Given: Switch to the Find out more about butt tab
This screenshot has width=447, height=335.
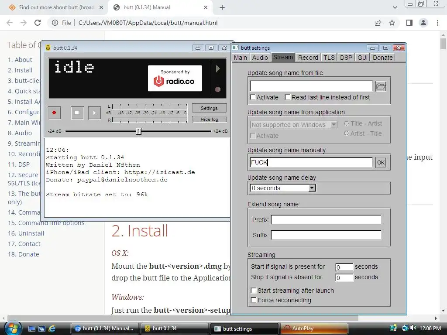Looking at the screenshot, I should [56, 7].
